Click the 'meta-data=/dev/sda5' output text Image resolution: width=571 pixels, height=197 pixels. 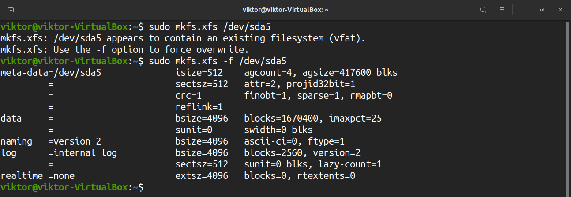(x=51, y=72)
